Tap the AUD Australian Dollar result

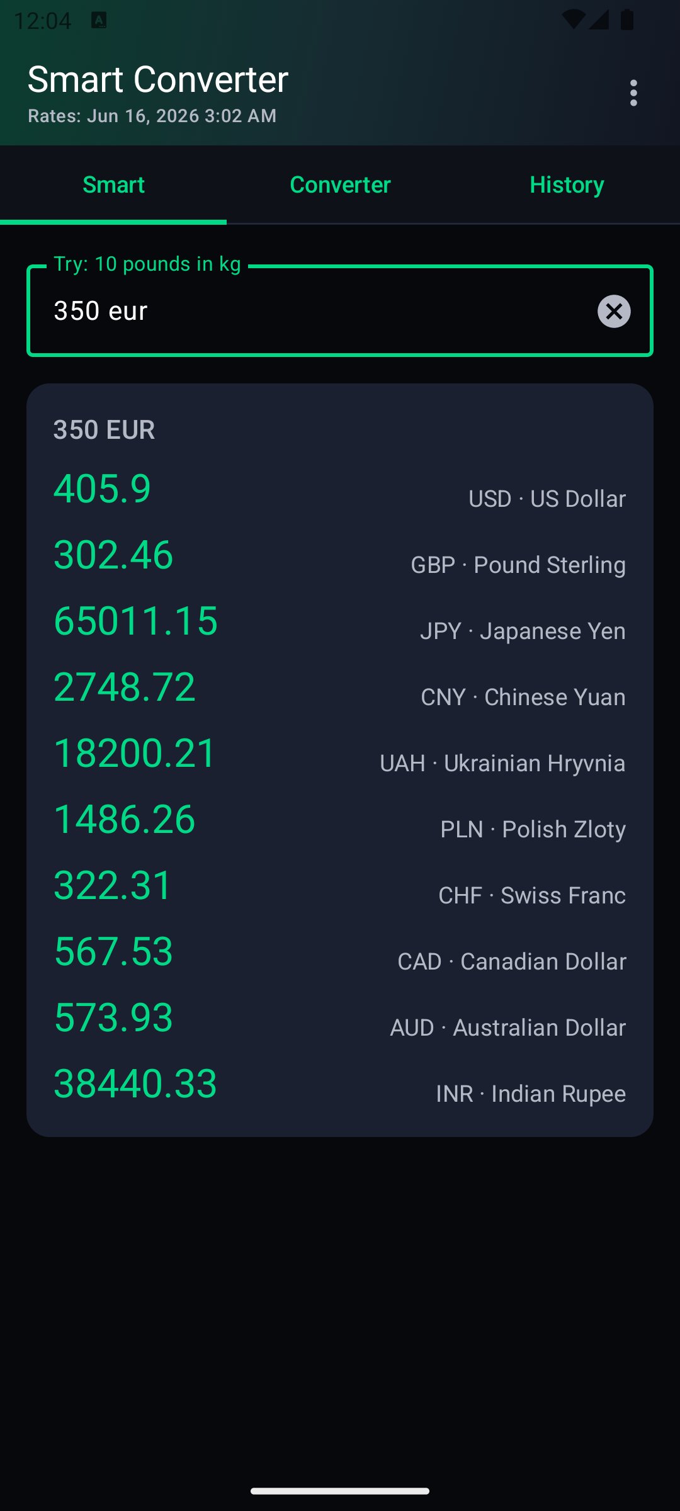coord(340,1018)
